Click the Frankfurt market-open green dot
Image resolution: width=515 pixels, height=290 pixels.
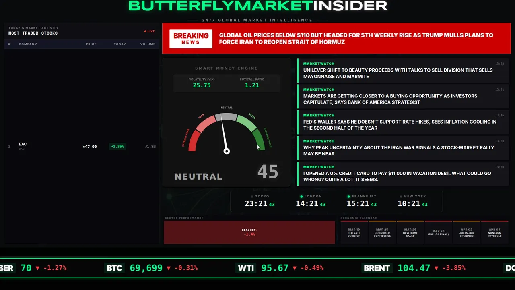[x=349, y=196]
